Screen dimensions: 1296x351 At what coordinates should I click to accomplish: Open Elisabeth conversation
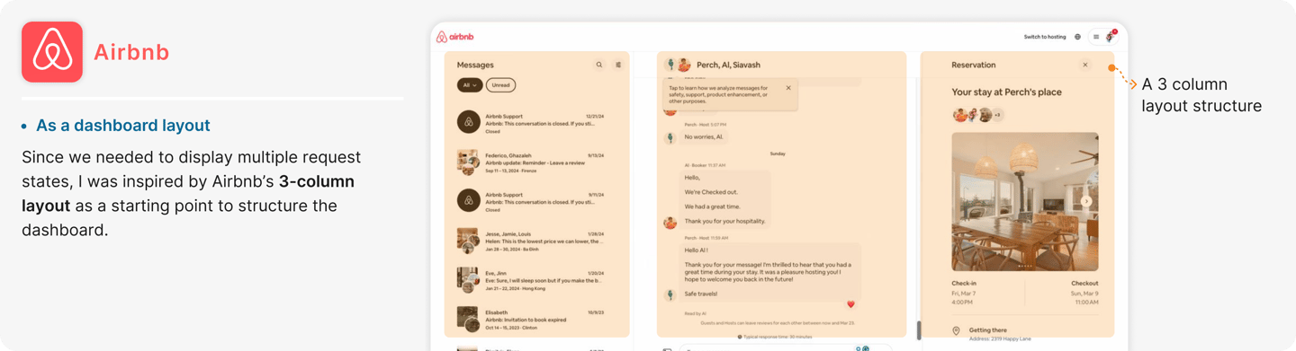pos(531,319)
